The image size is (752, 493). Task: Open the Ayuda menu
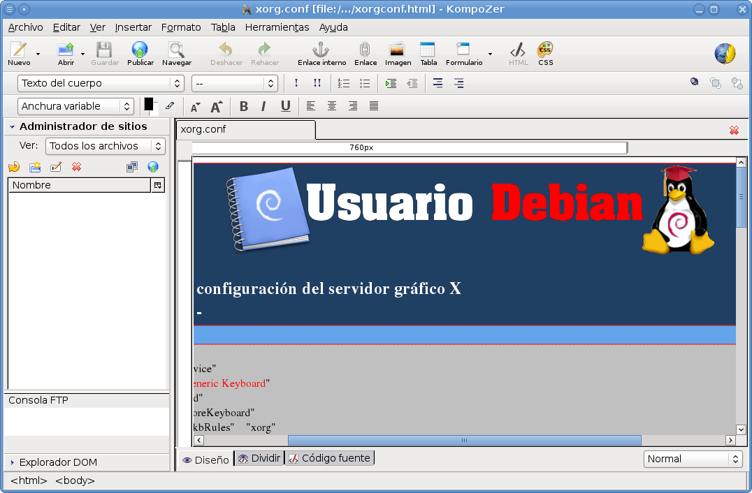coord(333,27)
